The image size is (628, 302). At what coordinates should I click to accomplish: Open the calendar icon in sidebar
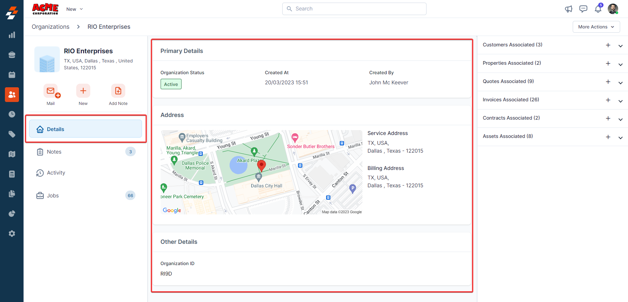pyautogui.click(x=12, y=75)
